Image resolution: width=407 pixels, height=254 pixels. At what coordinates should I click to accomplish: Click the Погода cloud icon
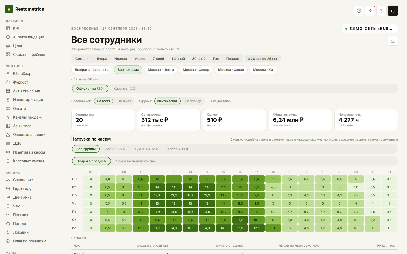pyautogui.click(x=8, y=224)
